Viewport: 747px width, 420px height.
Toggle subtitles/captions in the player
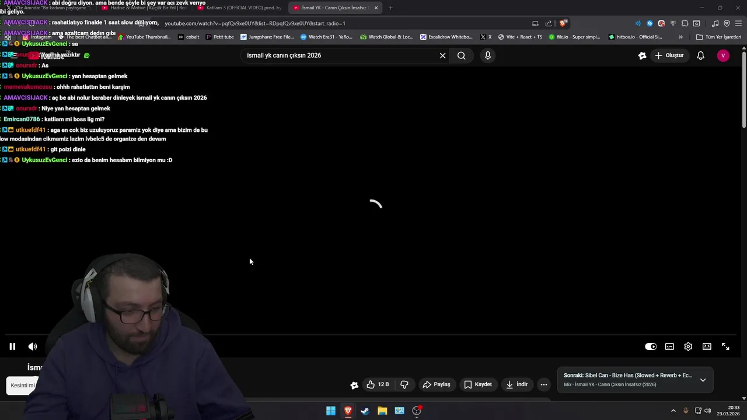tap(669, 346)
